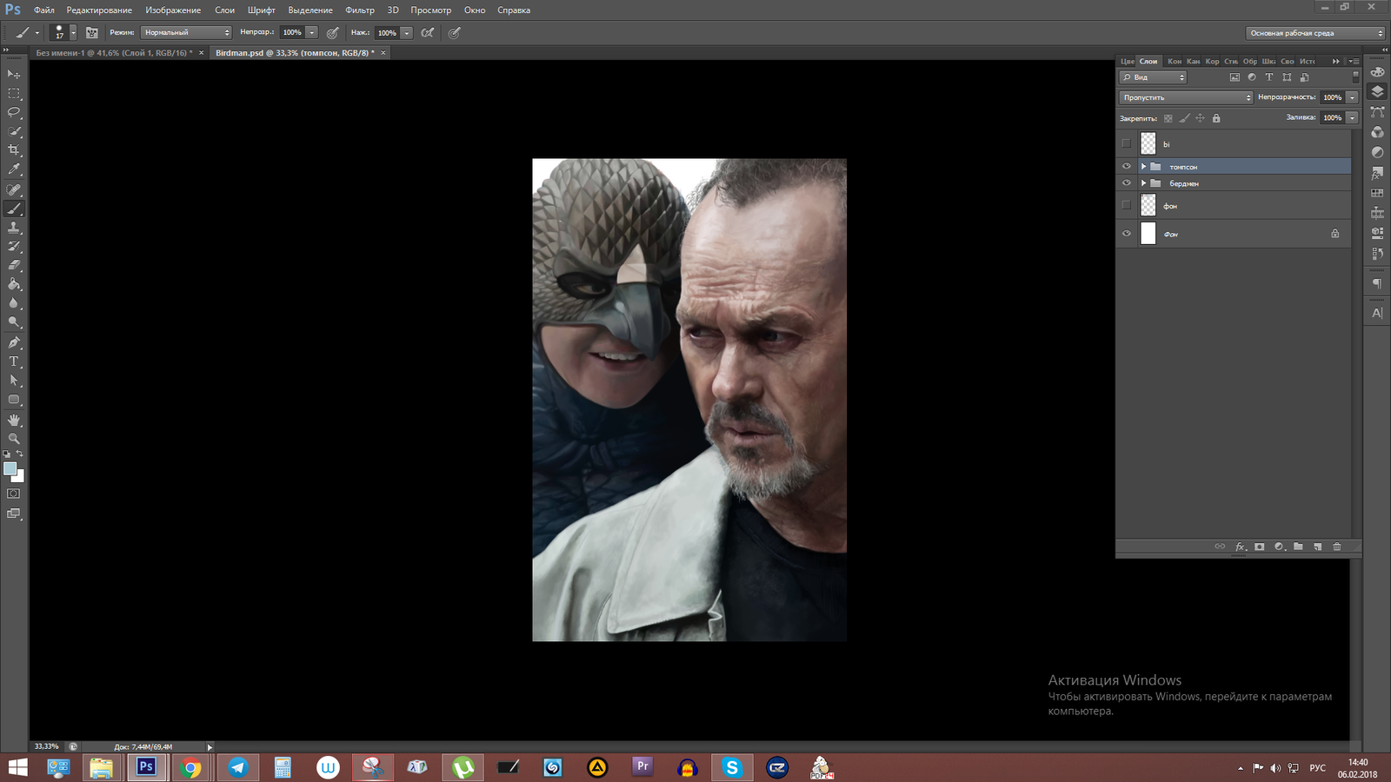Open the layer blend mode 'Пропустить' dropdown
This screenshot has width=1391, height=782.
[x=1186, y=97]
